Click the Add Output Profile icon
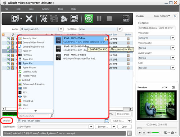This screenshot has height=137, width=180. tap(74, 19)
